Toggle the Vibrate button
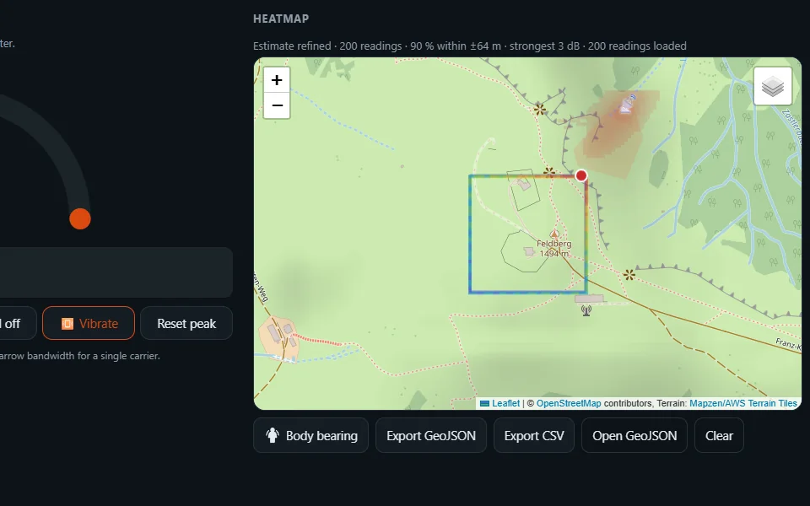 click(x=89, y=323)
